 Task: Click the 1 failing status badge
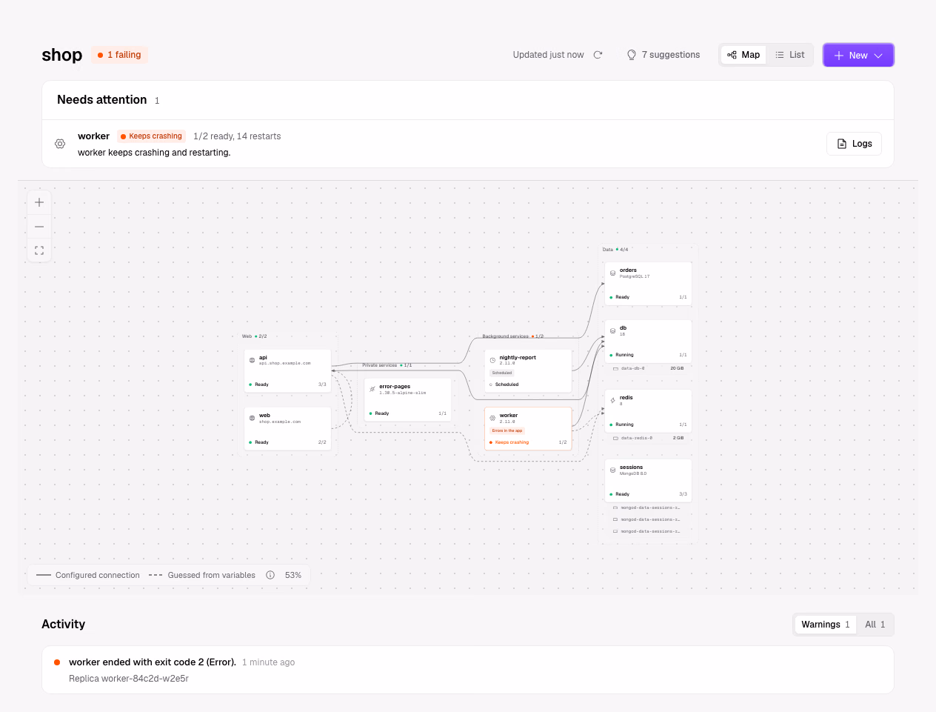pos(119,55)
